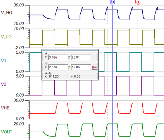Viewport: 164px width, 140px height.
Task: Click the red cursor a marker flag
Action: click(x=138, y=2)
